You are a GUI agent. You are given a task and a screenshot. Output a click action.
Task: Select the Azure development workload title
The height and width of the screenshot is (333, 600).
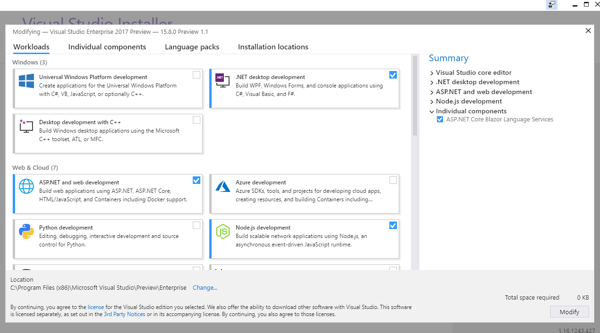click(261, 182)
